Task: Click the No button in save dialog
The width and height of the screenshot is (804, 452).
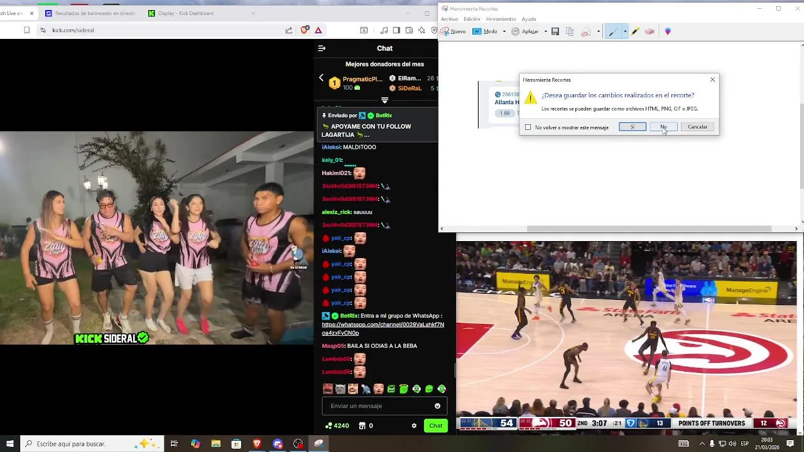Action: (663, 127)
